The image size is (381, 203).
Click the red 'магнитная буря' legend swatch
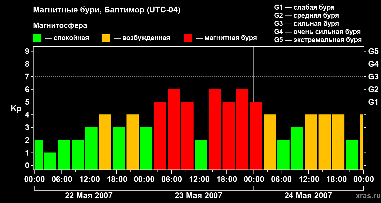[188, 38]
